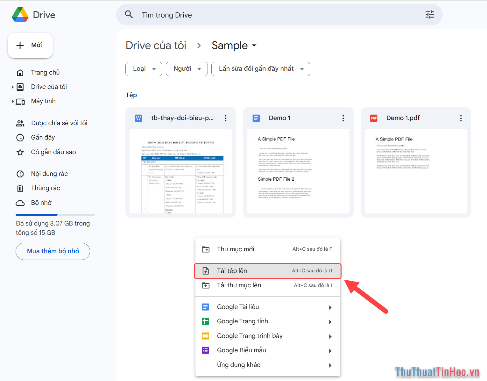Open Gần đây in the sidebar

coord(43,138)
